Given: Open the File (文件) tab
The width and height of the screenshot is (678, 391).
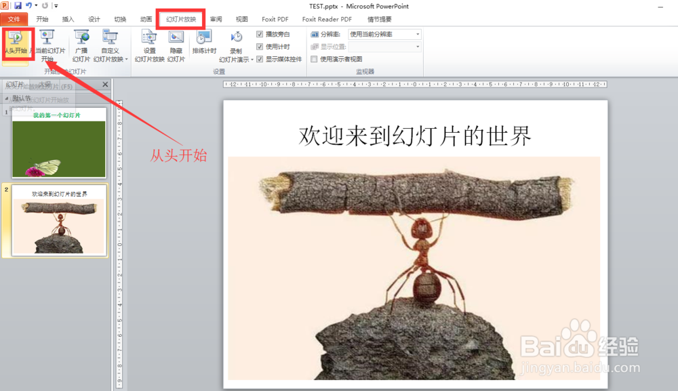Looking at the screenshot, I should [x=14, y=19].
